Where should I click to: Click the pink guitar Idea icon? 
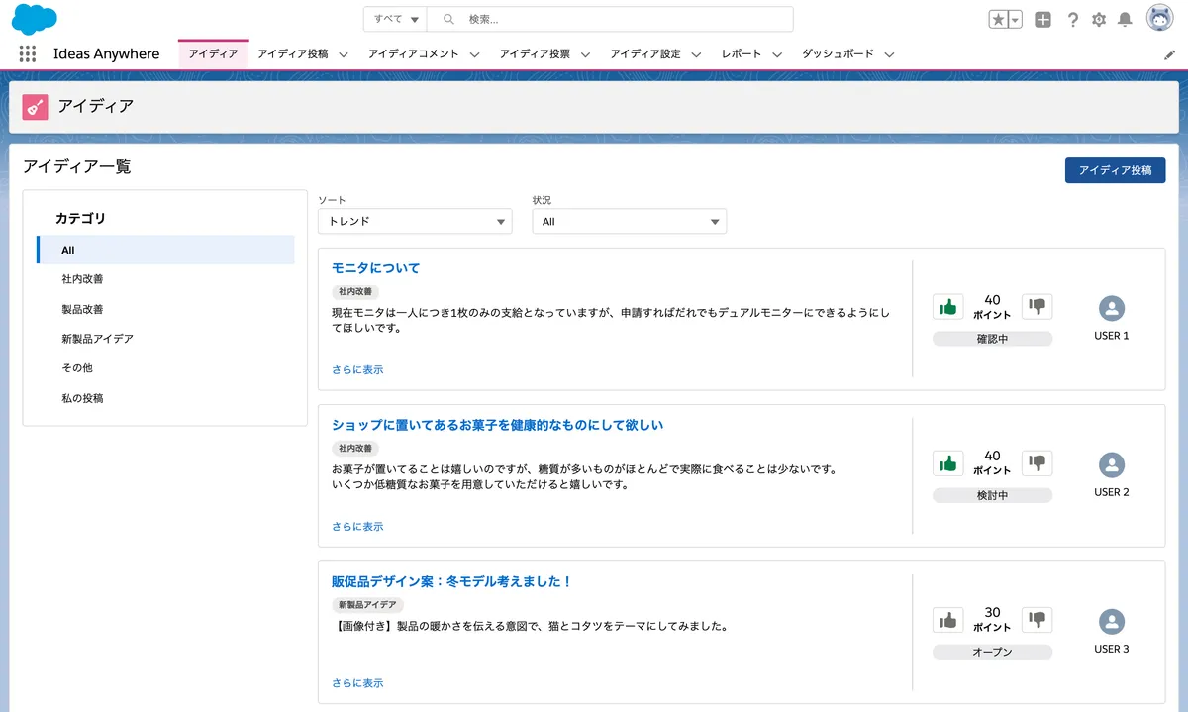[36, 107]
